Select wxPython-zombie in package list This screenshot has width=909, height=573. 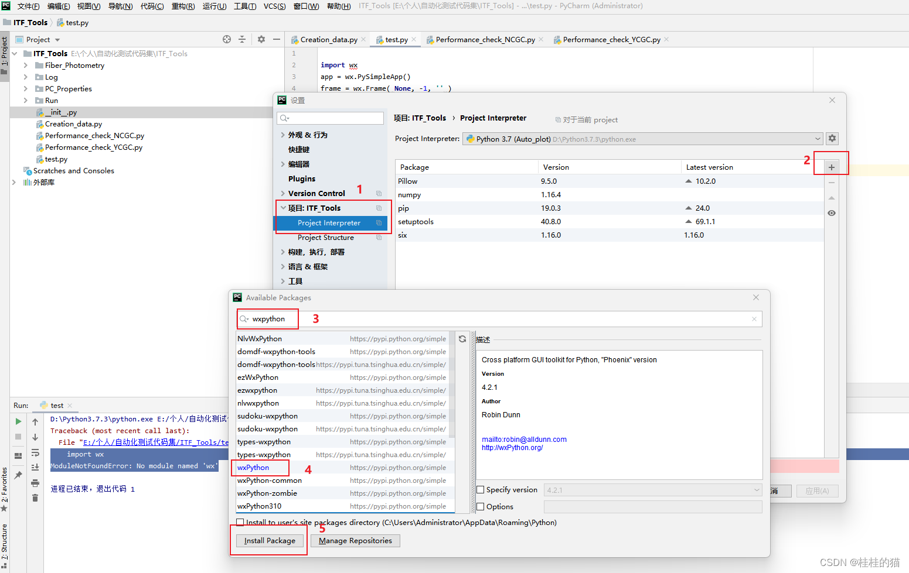[267, 493]
